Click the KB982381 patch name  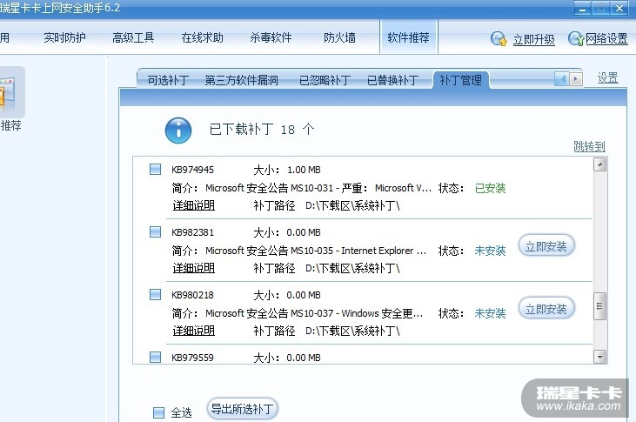[x=192, y=232]
